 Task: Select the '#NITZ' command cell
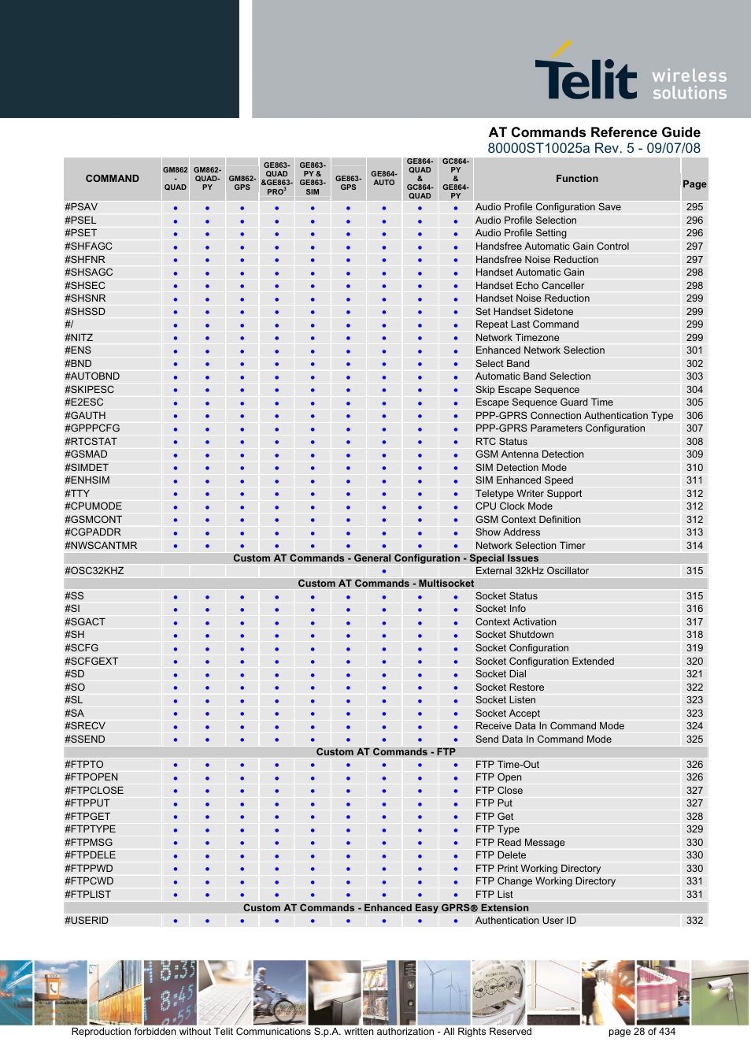pos(79,338)
